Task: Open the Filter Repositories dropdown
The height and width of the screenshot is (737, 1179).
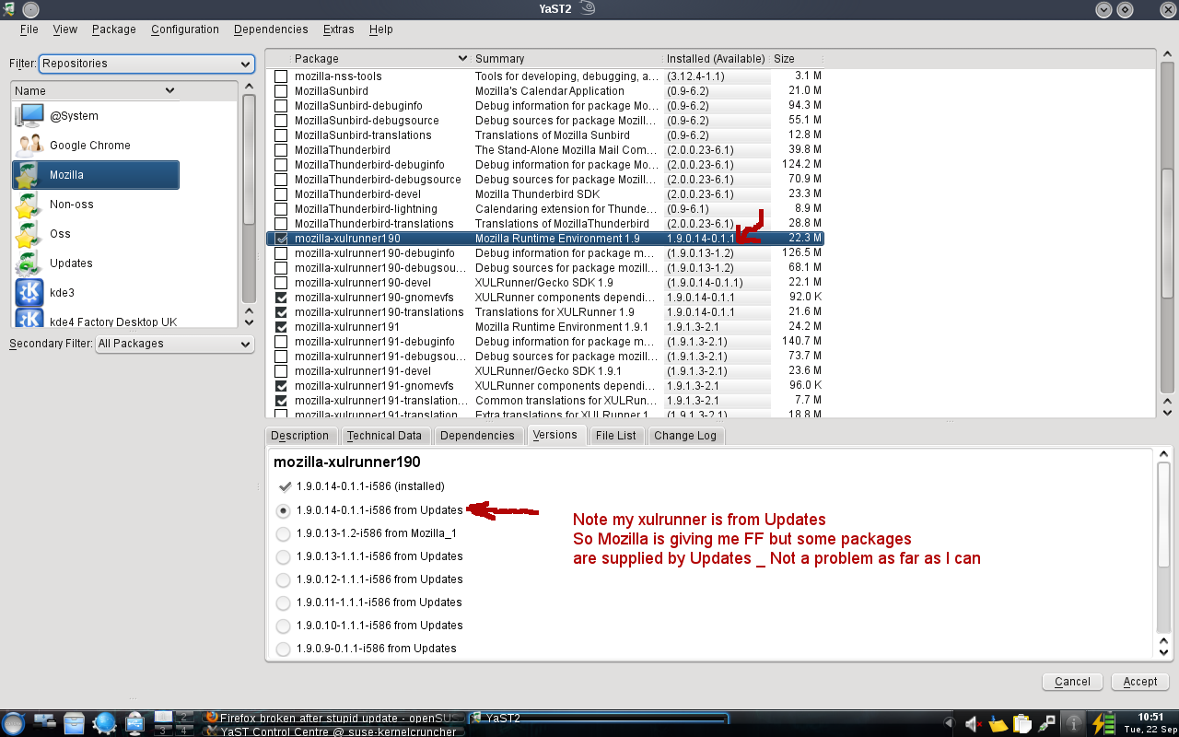Action: [x=146, y=64]
